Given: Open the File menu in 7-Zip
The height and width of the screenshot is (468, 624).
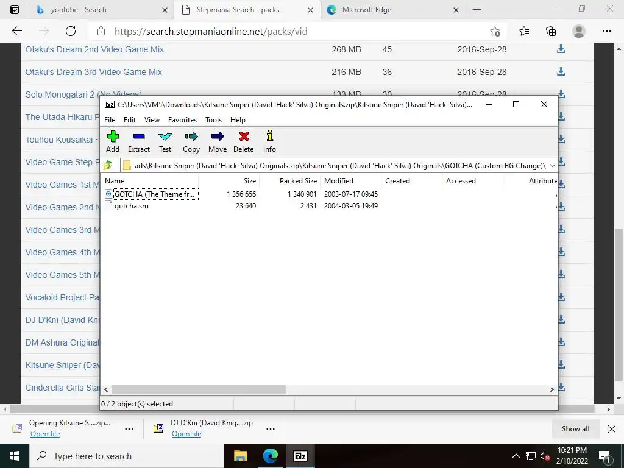Looking at the screenshot, I should 110,120.
